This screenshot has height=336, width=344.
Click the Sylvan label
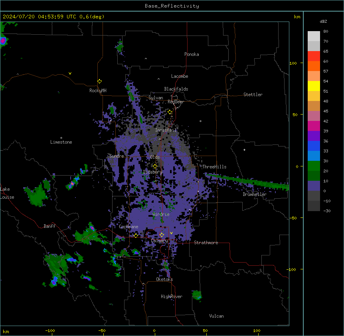click(156, 98)
